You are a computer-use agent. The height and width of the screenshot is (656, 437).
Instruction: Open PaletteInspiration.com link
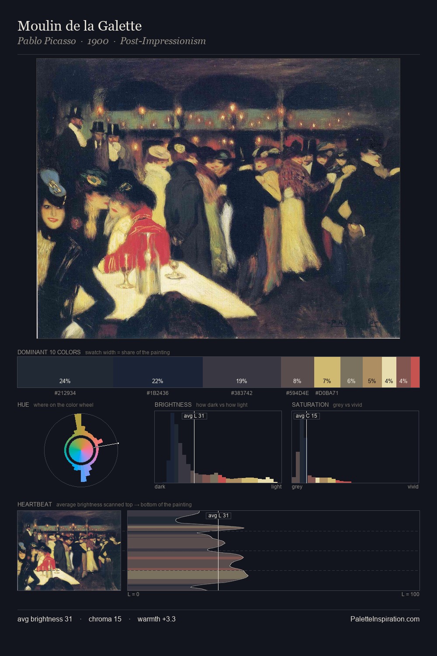coord(385,619)
